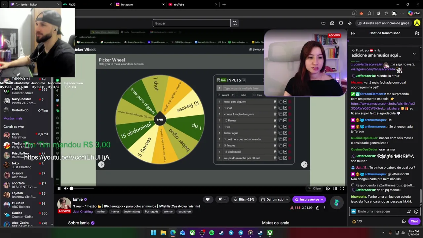Open the bits cheer icon in chat box
Viewport: 423px width, 238px height.
coord(409,212)
